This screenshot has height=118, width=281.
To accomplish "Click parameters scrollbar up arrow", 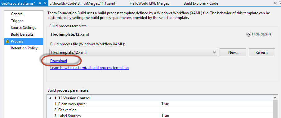I will pos(275,98).
